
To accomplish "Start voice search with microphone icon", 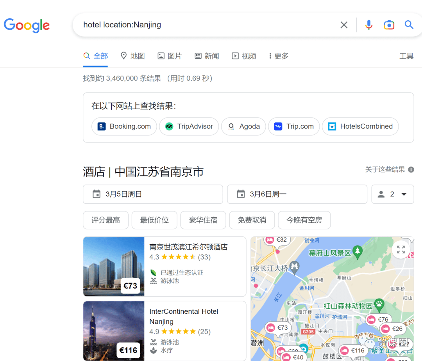I will click(369, 25).
